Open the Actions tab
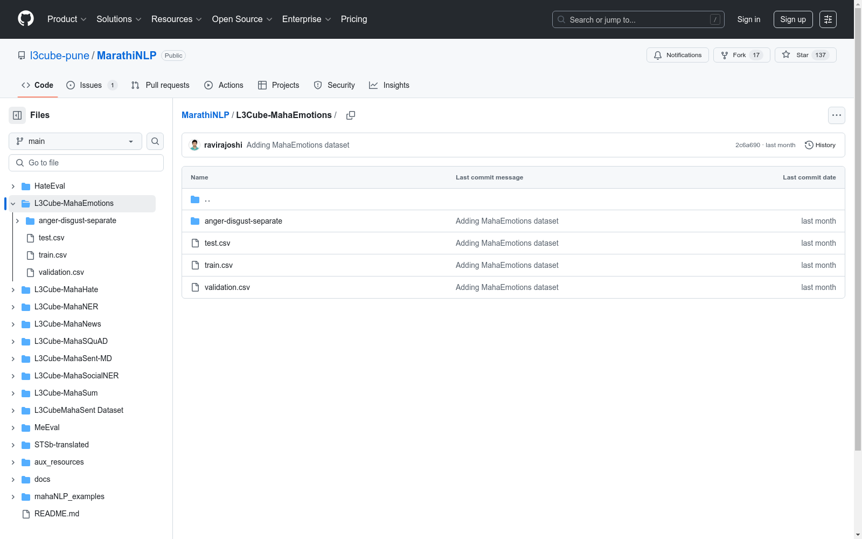Screen dimensions: 862x539 (x=224, y=85)
